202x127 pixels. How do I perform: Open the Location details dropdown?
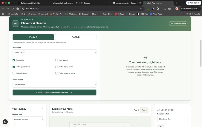[172, 119]
